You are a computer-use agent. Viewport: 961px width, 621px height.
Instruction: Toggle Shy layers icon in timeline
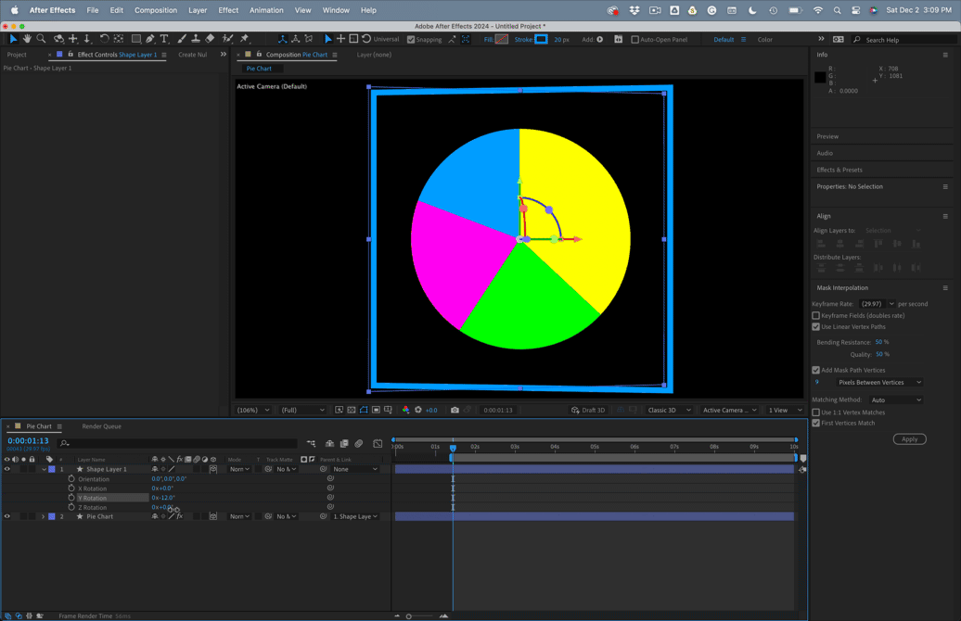pos(329,443)
